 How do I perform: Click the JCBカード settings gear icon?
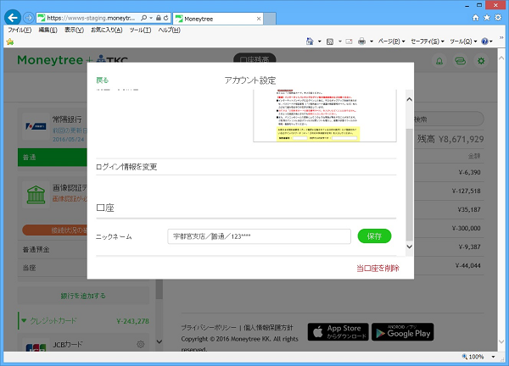[140, 344]
